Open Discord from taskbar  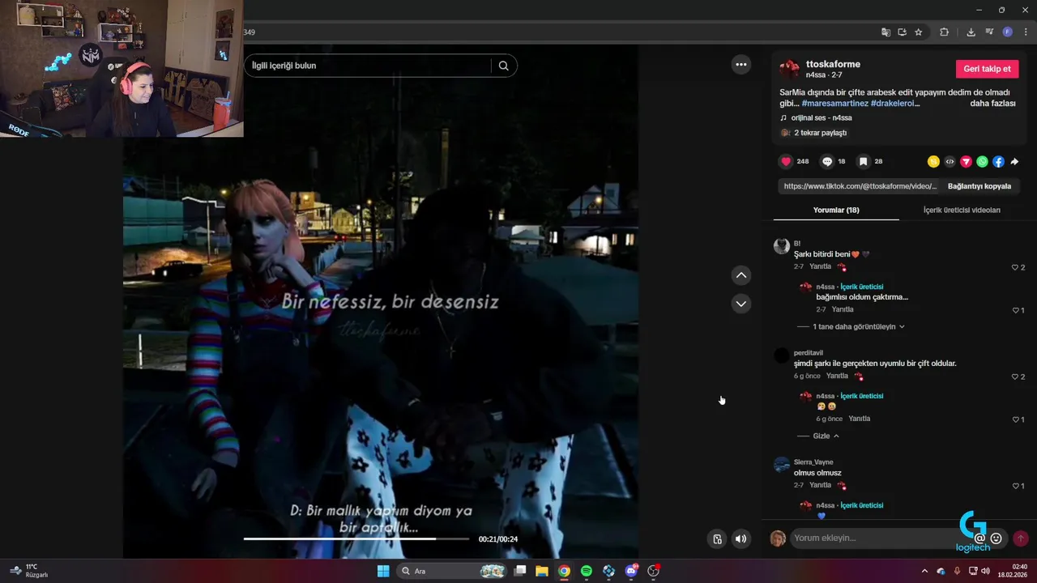tap(632, 571)
